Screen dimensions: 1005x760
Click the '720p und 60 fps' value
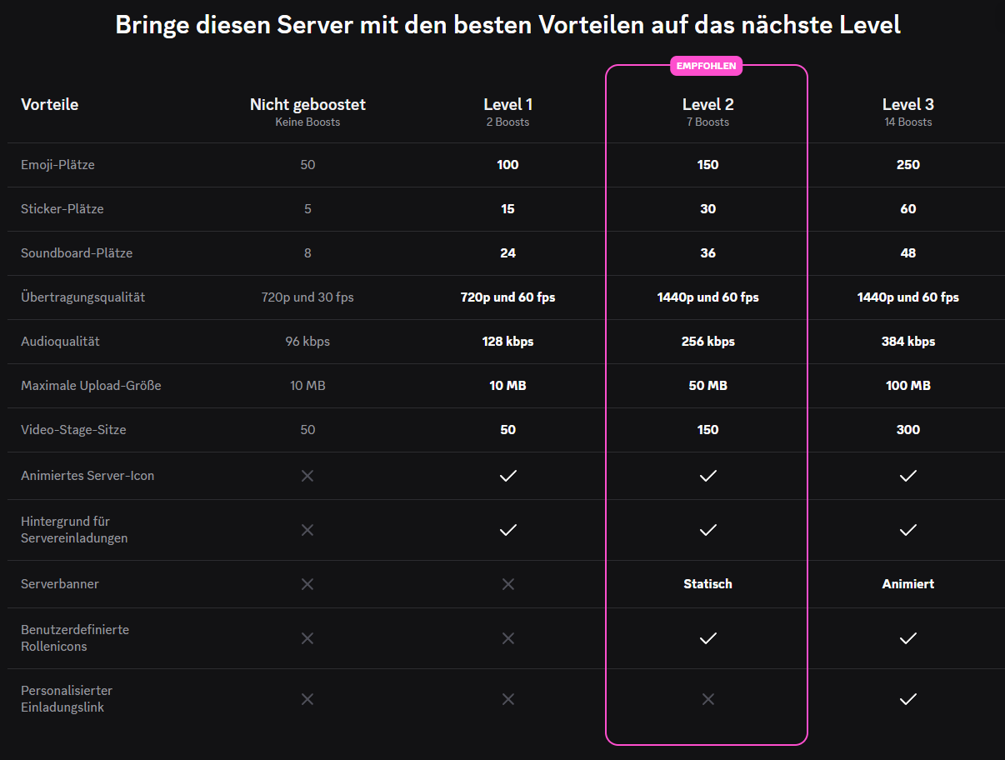click(x=508, y=297)
